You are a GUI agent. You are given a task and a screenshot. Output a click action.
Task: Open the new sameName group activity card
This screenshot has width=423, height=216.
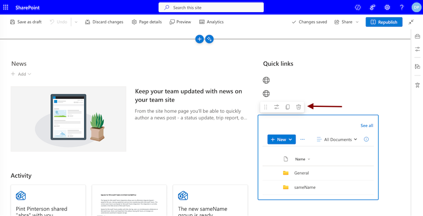click(210, 200)
